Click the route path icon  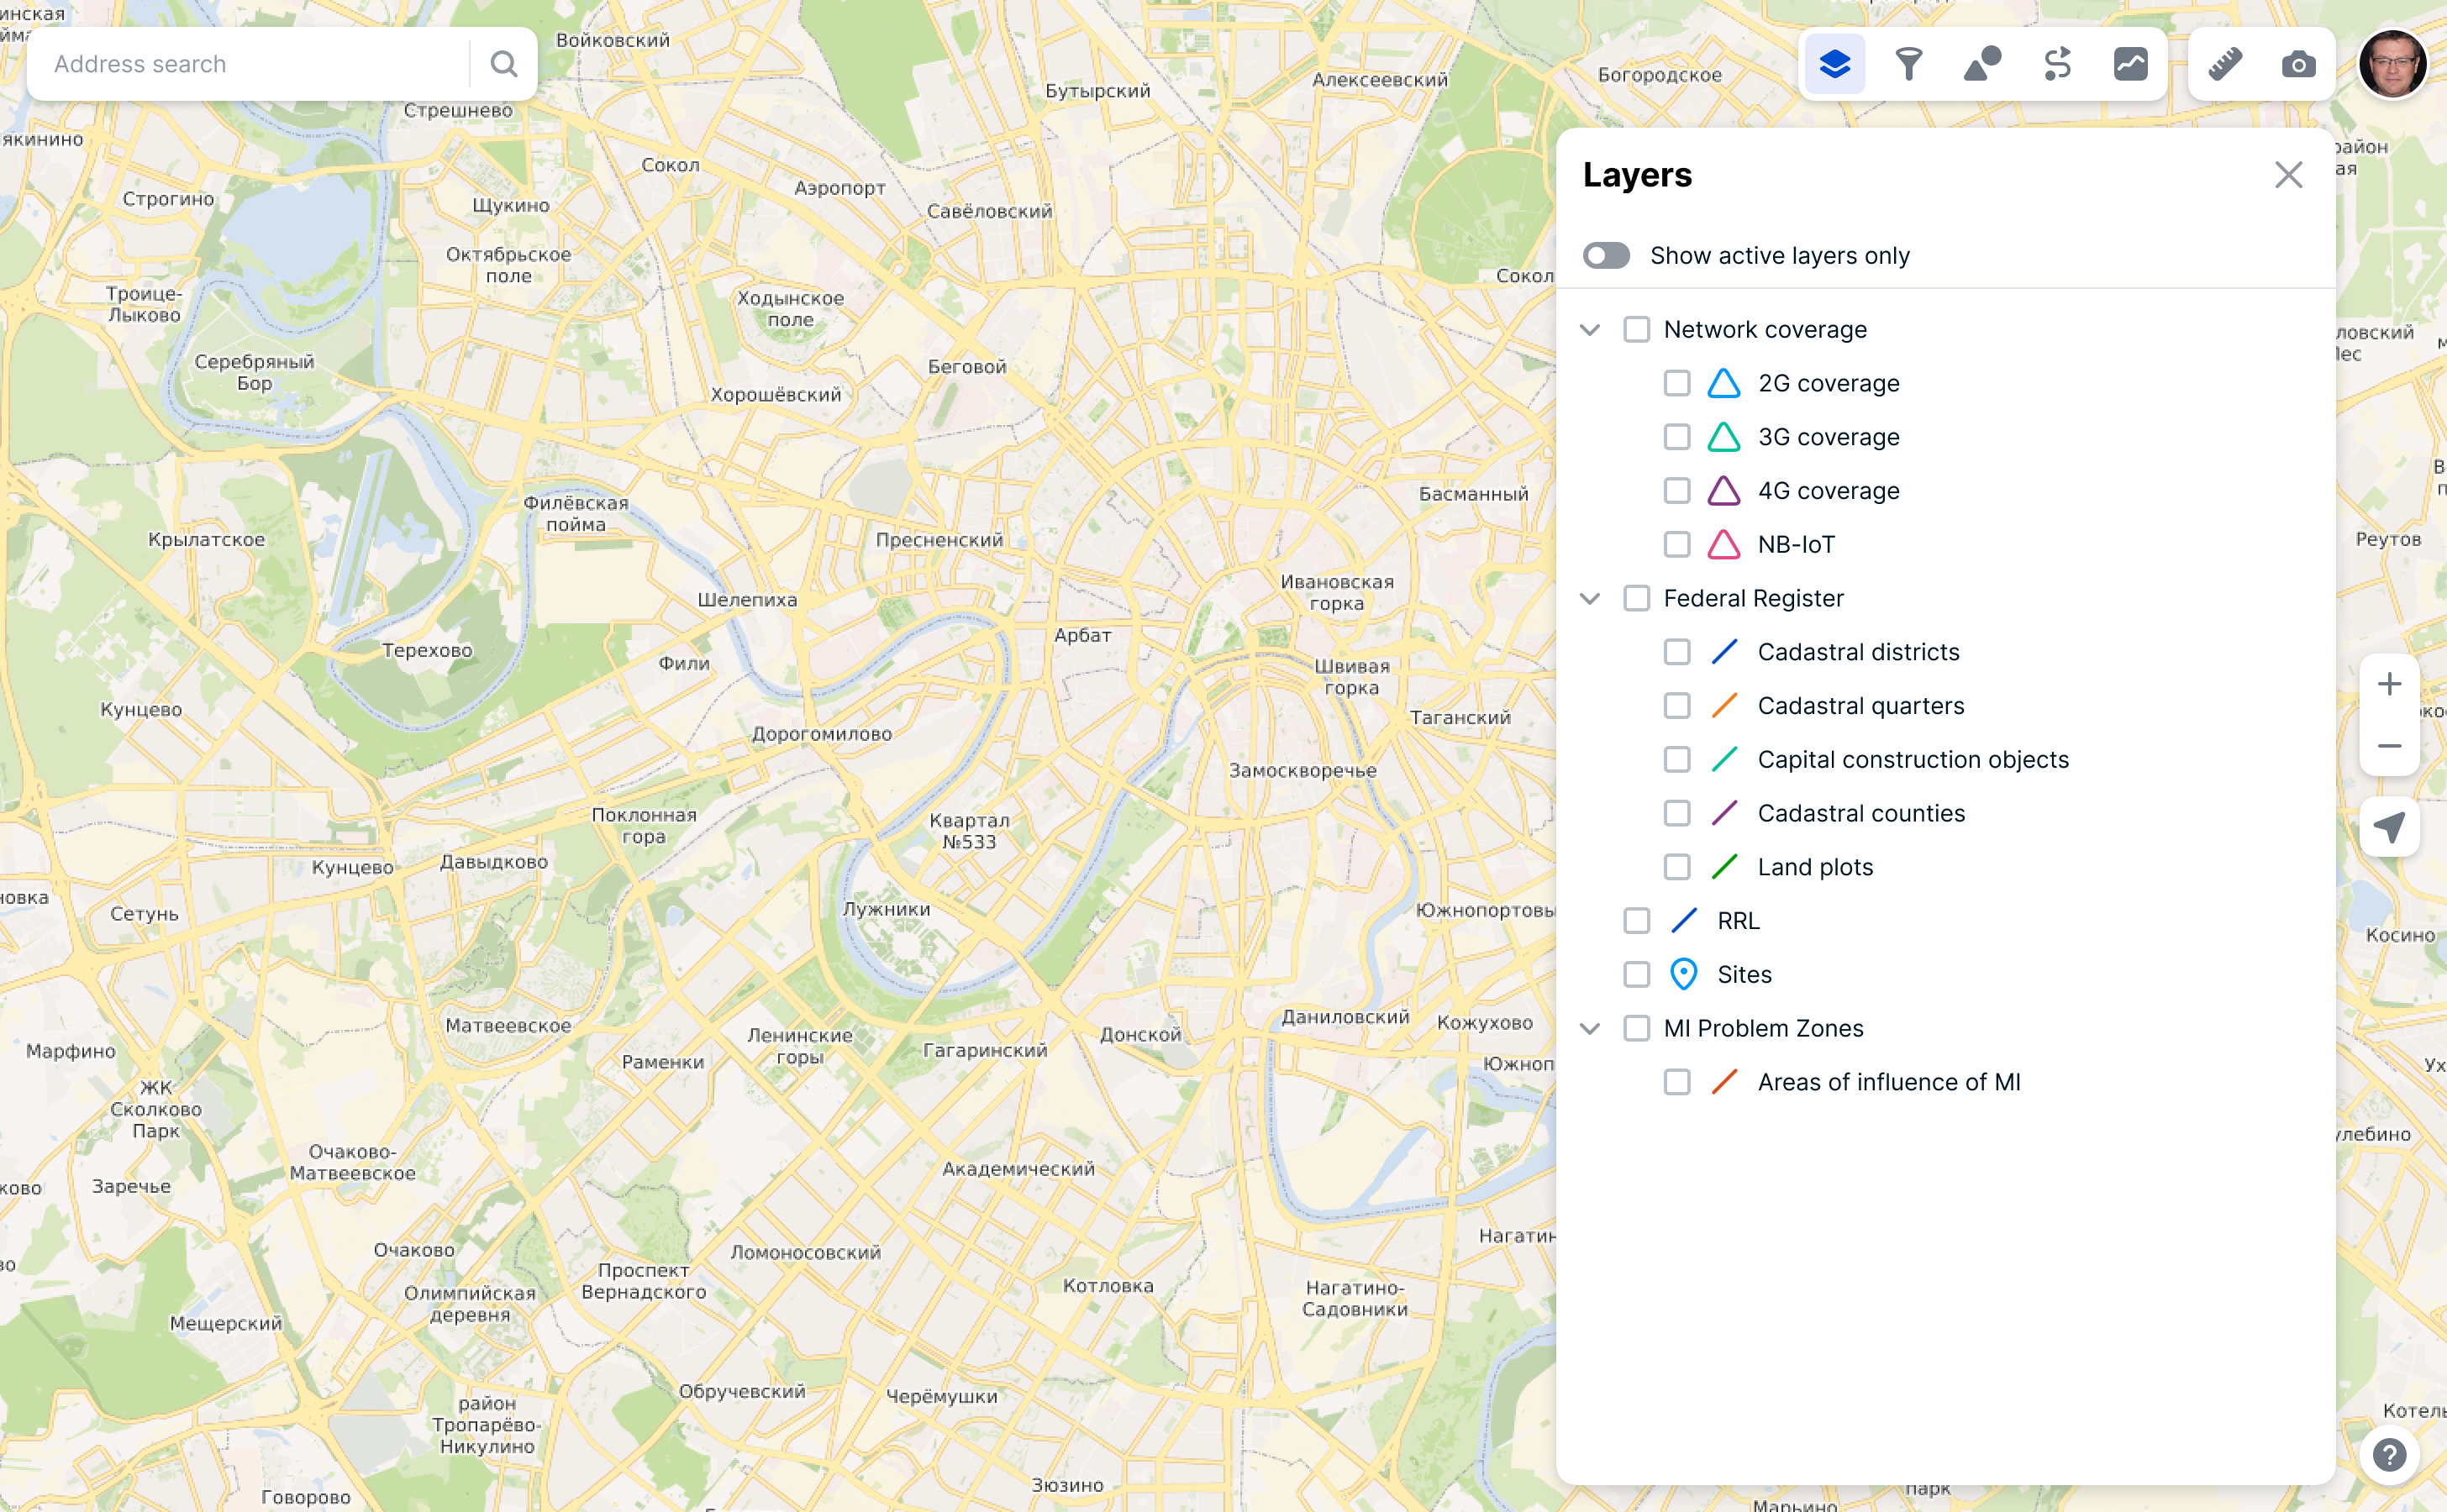pos(2057,64)
